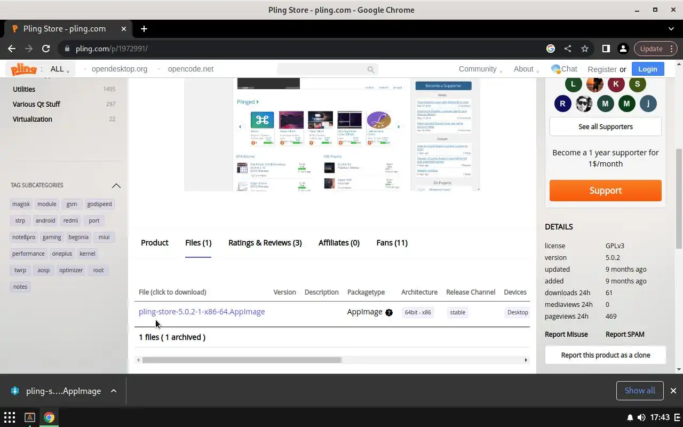Open supporter avatar j
Viewport: 683px width, 427px height.
648,104
